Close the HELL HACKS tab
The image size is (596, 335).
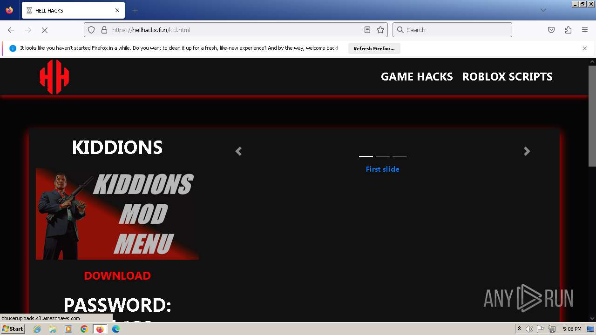click(x=117, y=10)
